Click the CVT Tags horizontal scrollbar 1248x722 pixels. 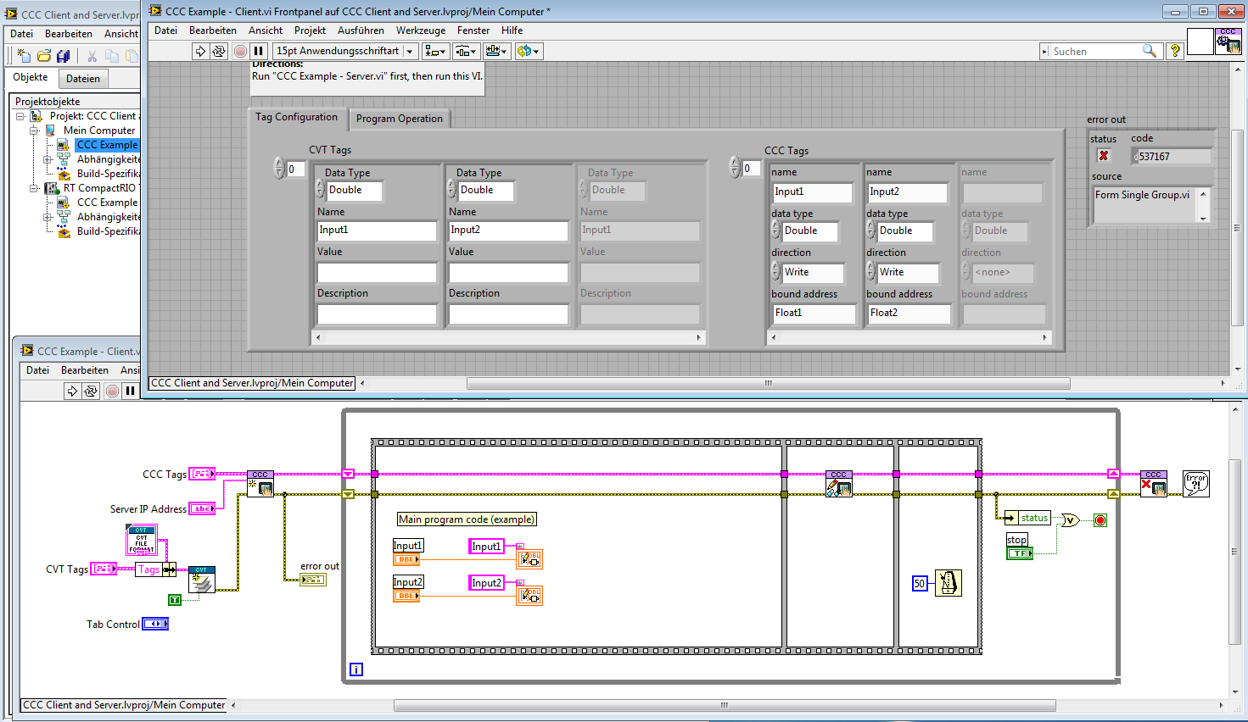pyautogui.click(x=508, y=337)
